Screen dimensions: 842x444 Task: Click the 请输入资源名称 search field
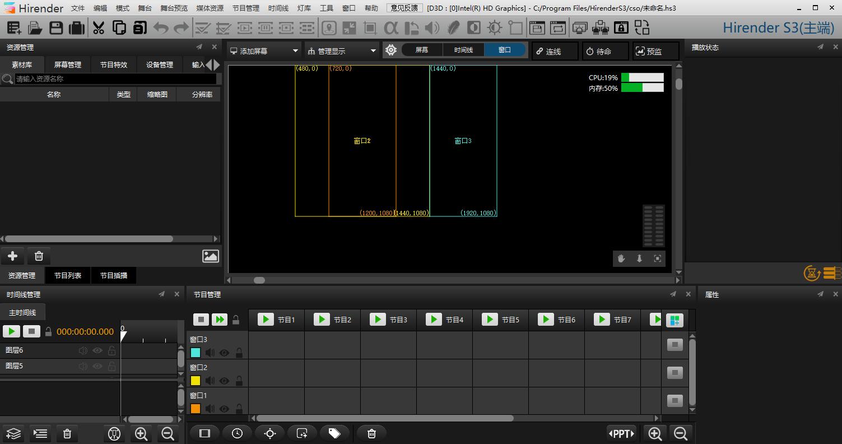115,79
